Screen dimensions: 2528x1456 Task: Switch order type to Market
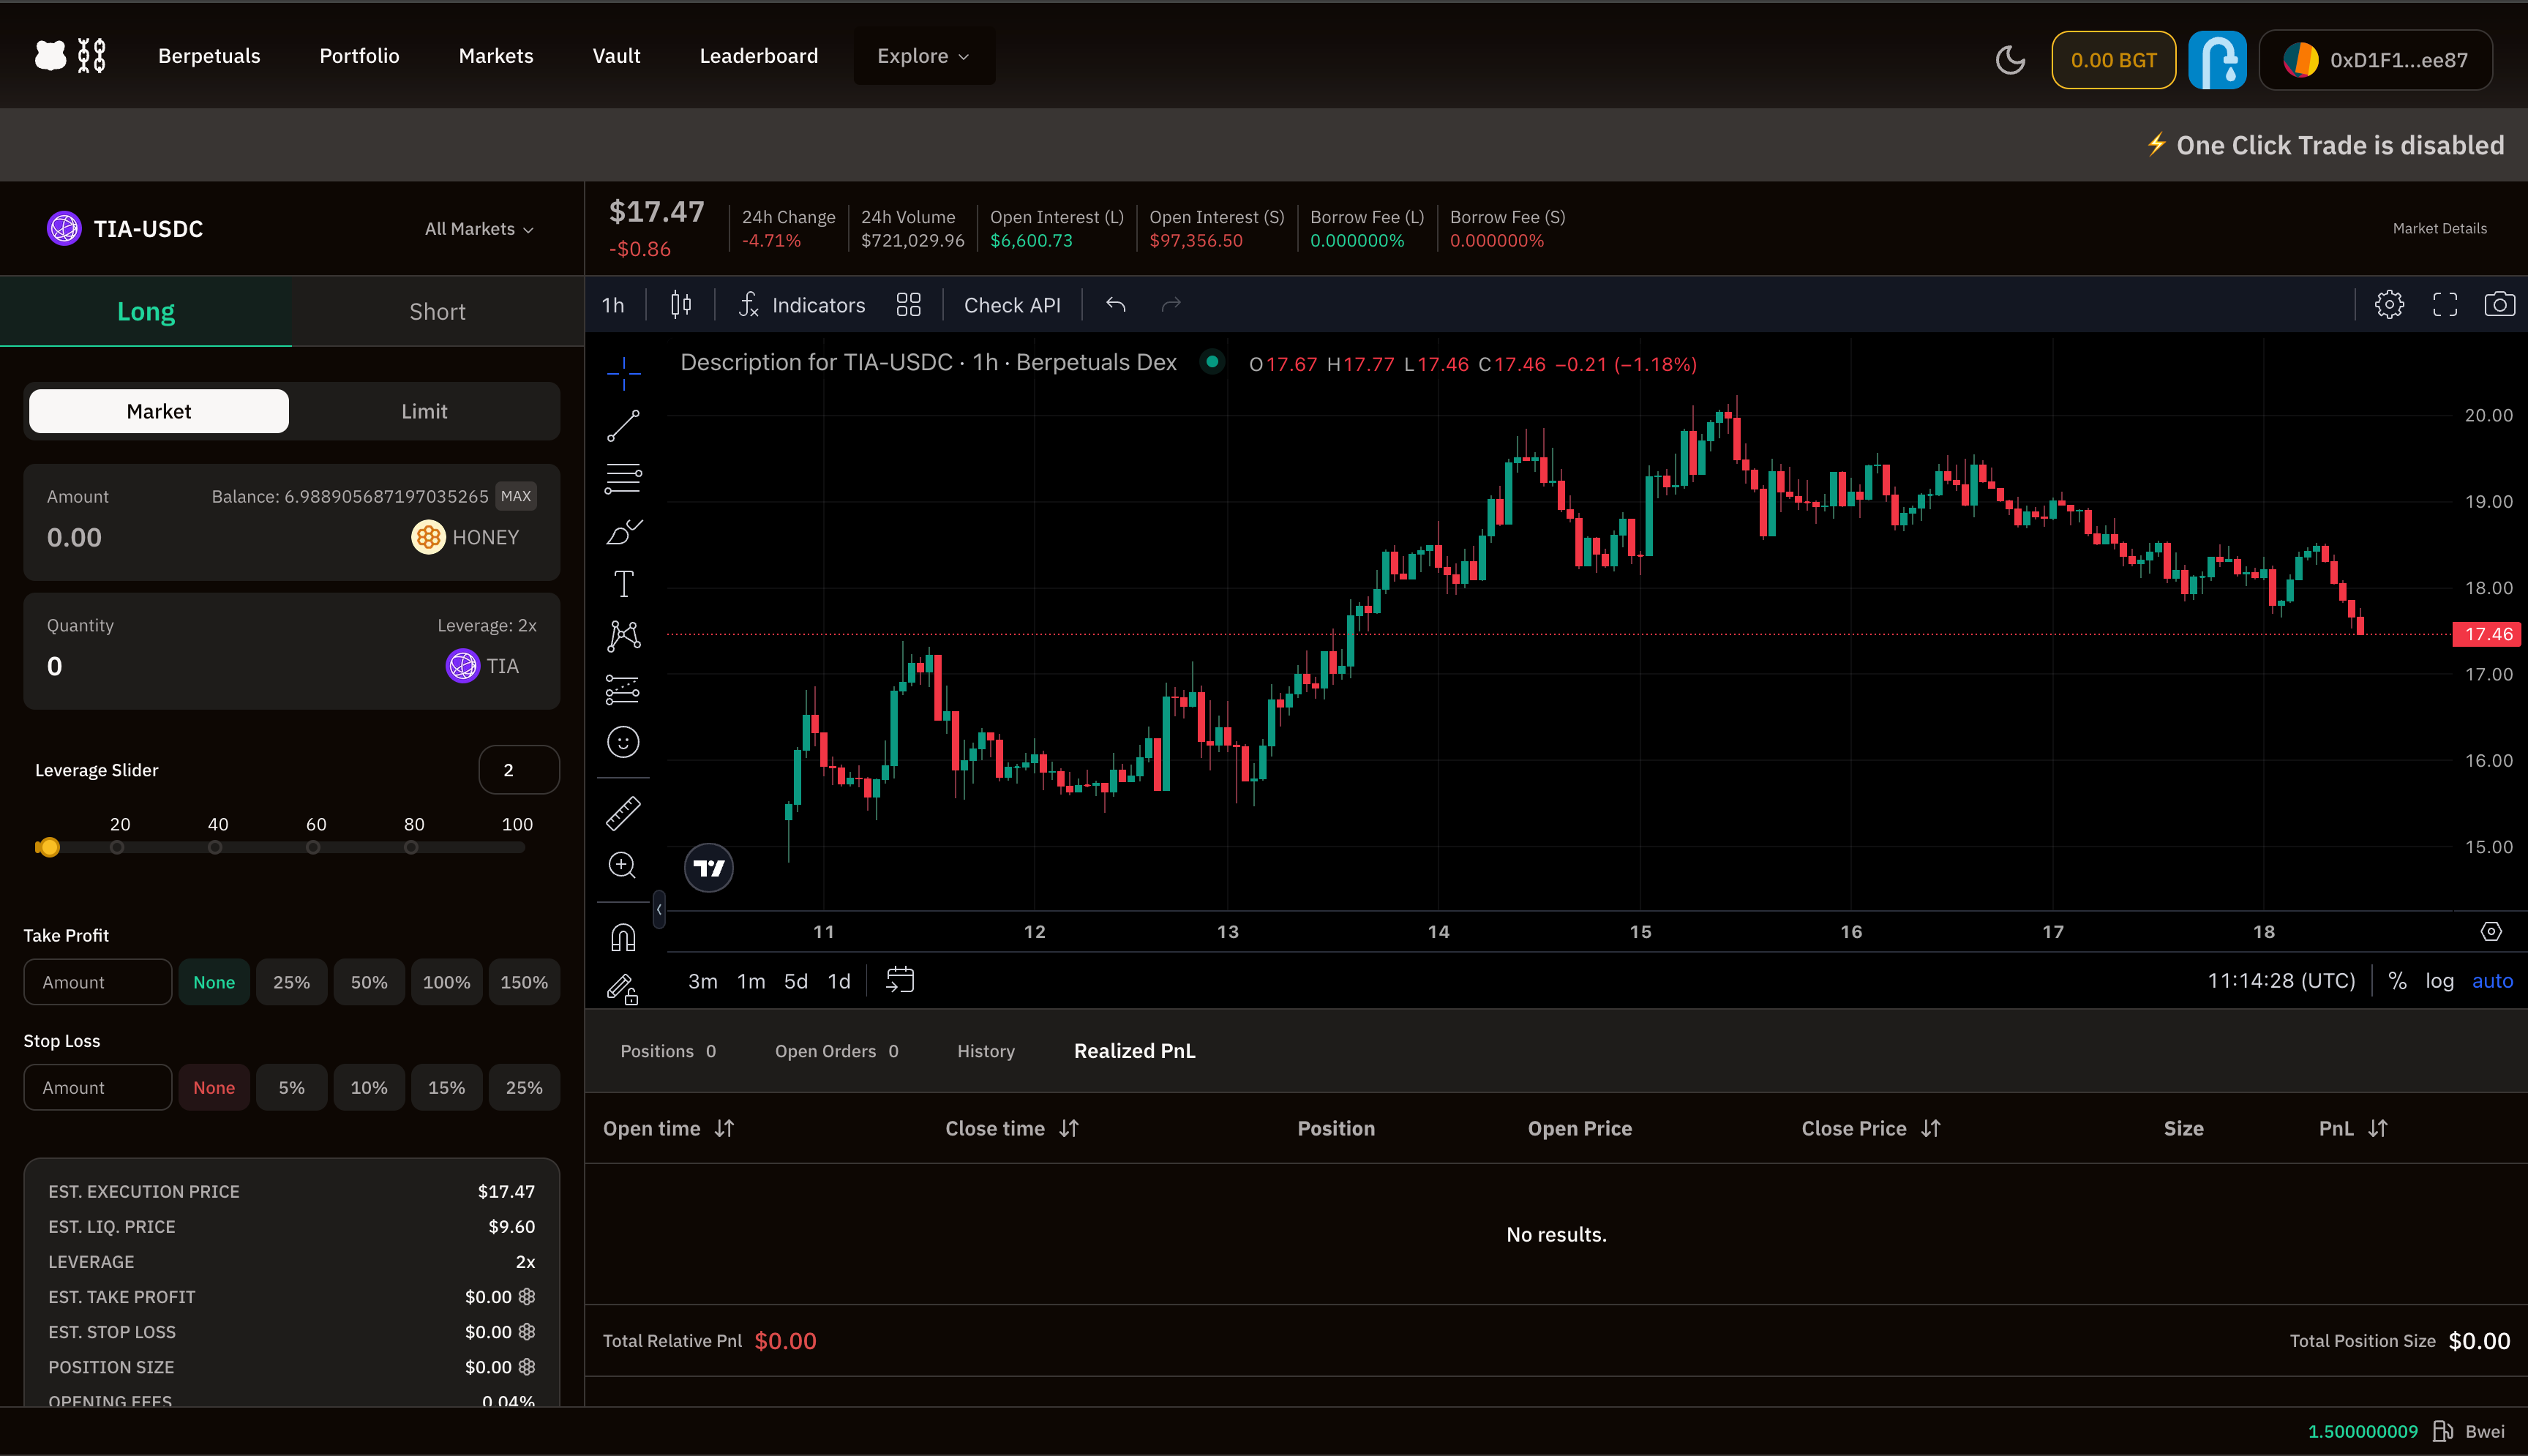click(159, 411)
